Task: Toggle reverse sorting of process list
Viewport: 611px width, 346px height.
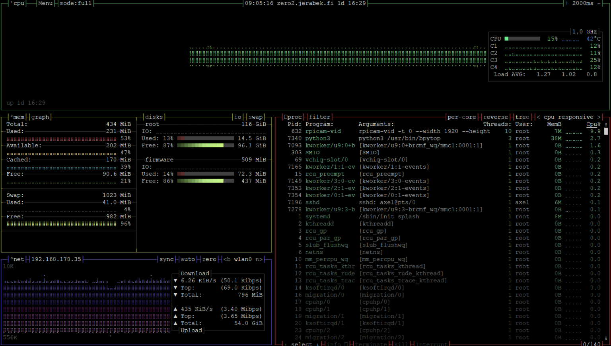Action: pos(495,117)
